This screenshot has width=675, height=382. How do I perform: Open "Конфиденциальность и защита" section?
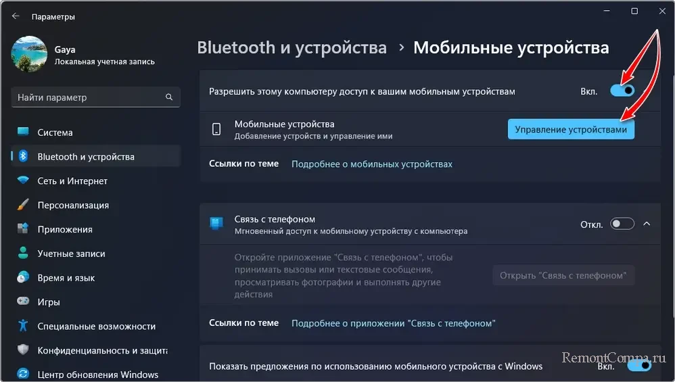[101, 351]
